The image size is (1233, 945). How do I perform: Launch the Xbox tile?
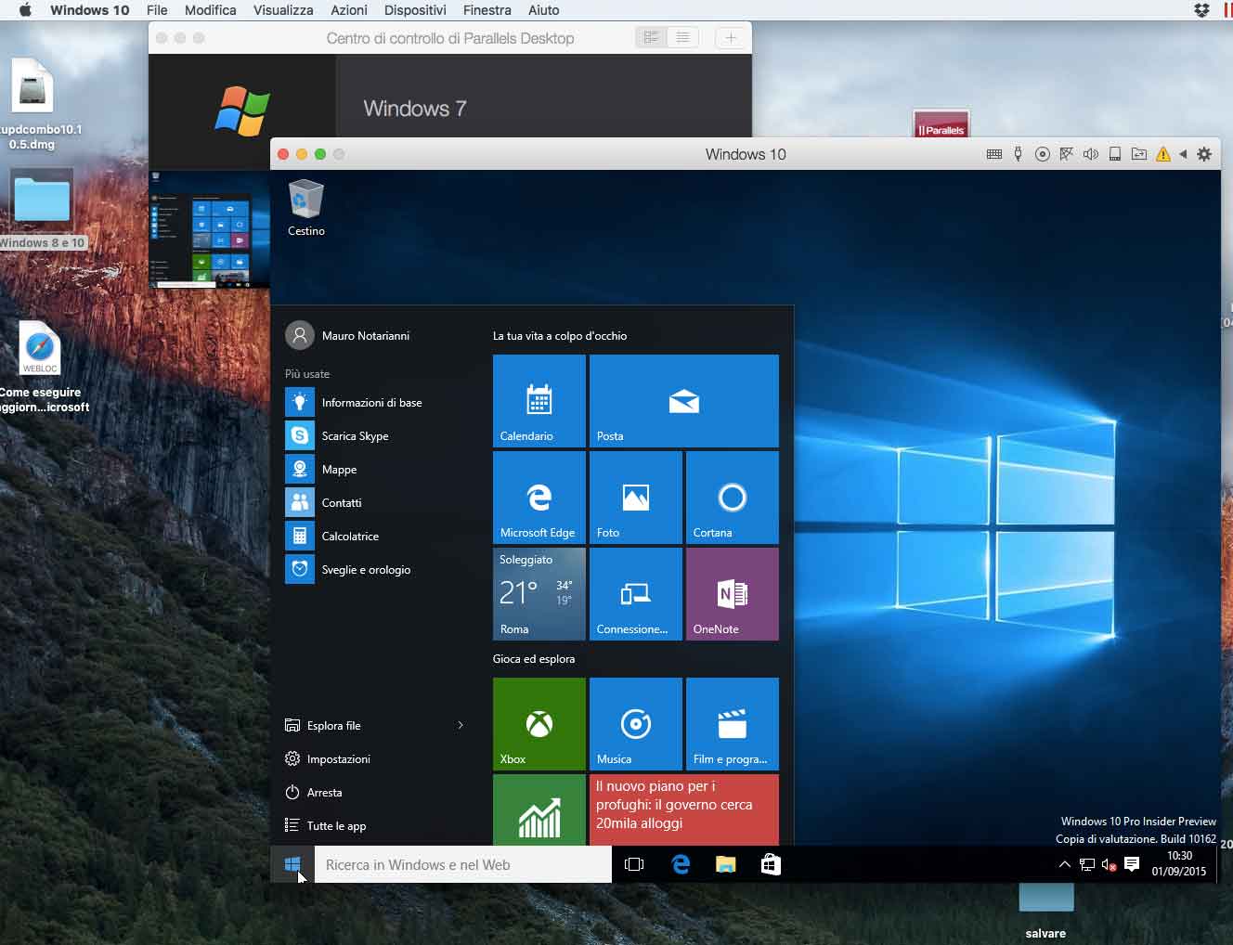(x=539, y=724)
